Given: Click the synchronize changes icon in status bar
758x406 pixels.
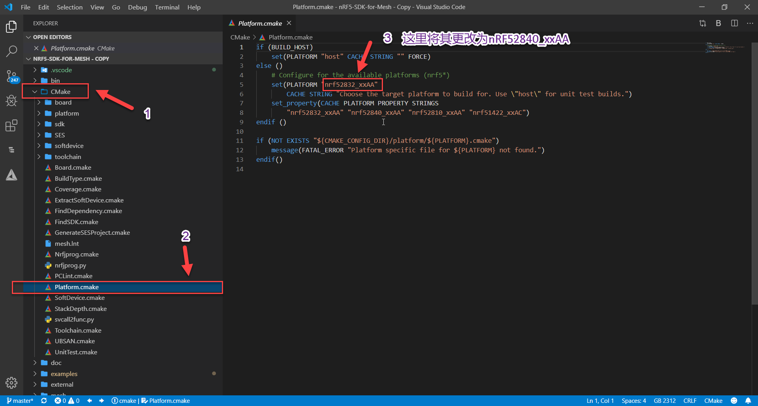Looking at the screenshot, I should (44, 400).
